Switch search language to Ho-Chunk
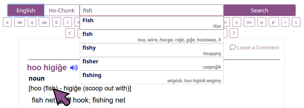Viewport: 304px width, 108px height. pyautogui.click(x=62, y=11)
